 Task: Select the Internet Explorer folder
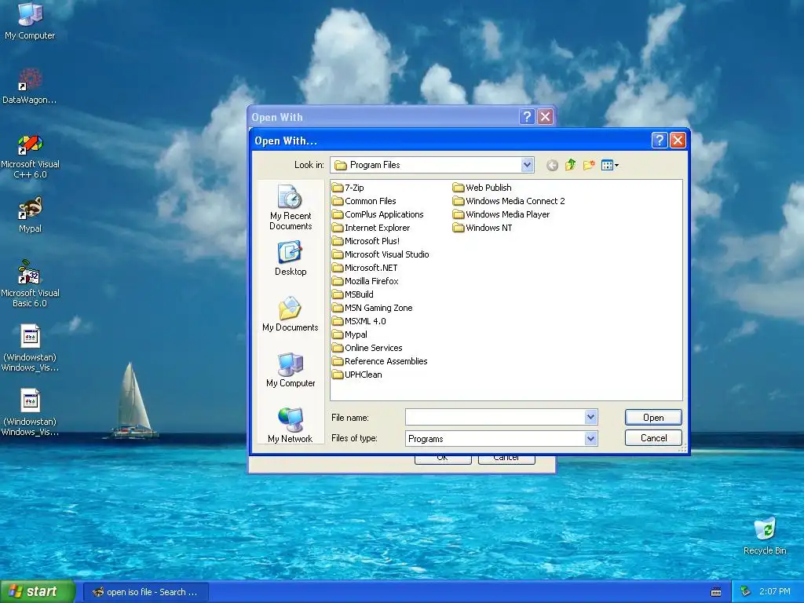click(x=371, y=228)
